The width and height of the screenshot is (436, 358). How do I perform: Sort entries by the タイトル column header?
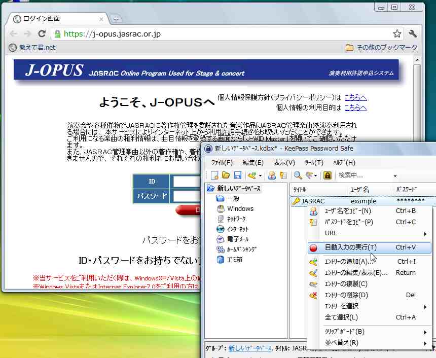tap(318, 190)
